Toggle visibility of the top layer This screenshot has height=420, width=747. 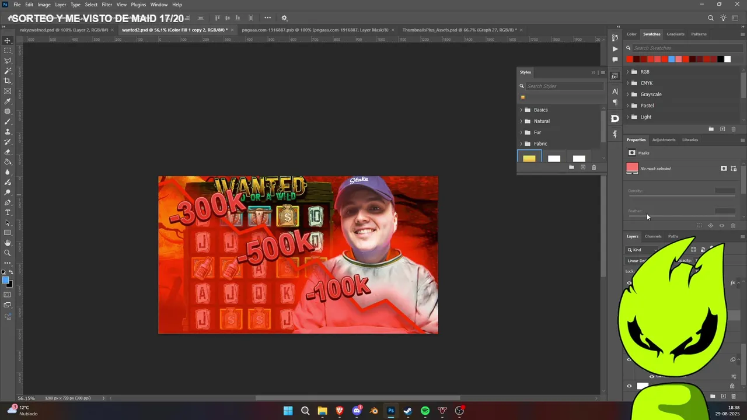[629, 283]
